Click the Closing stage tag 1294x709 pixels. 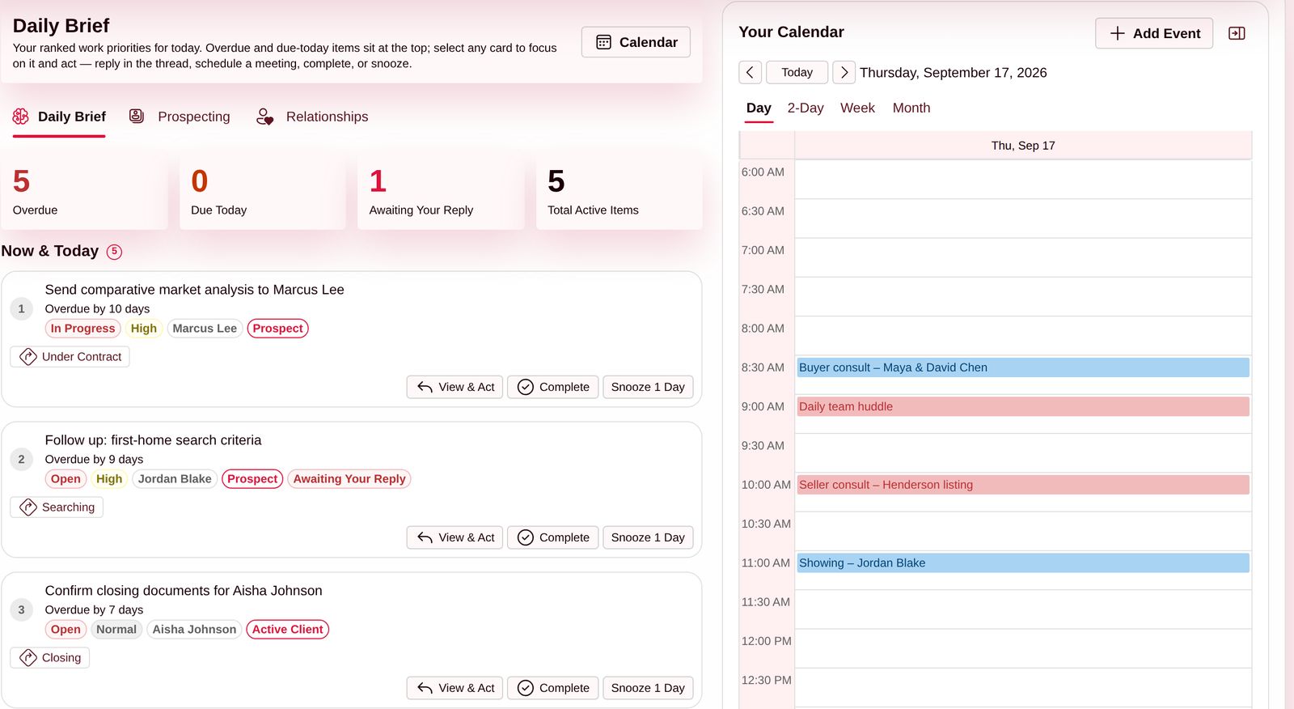point(50,658)
